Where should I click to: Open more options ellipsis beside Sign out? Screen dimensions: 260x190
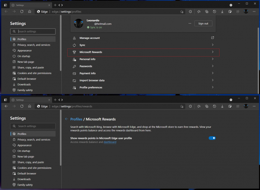pyautogui.click(x=190, y=23)
